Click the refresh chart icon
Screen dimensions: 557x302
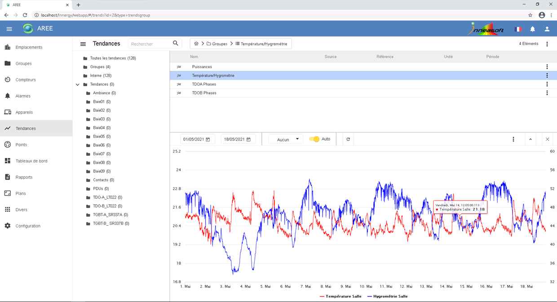tap(348, 139)
